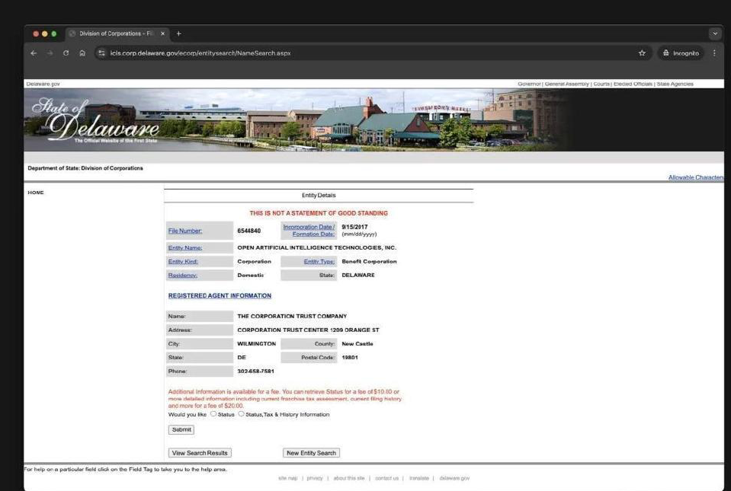Screen dimensions: 731x491
Task: Open the State Agencies link
Action: click(675, 84)
